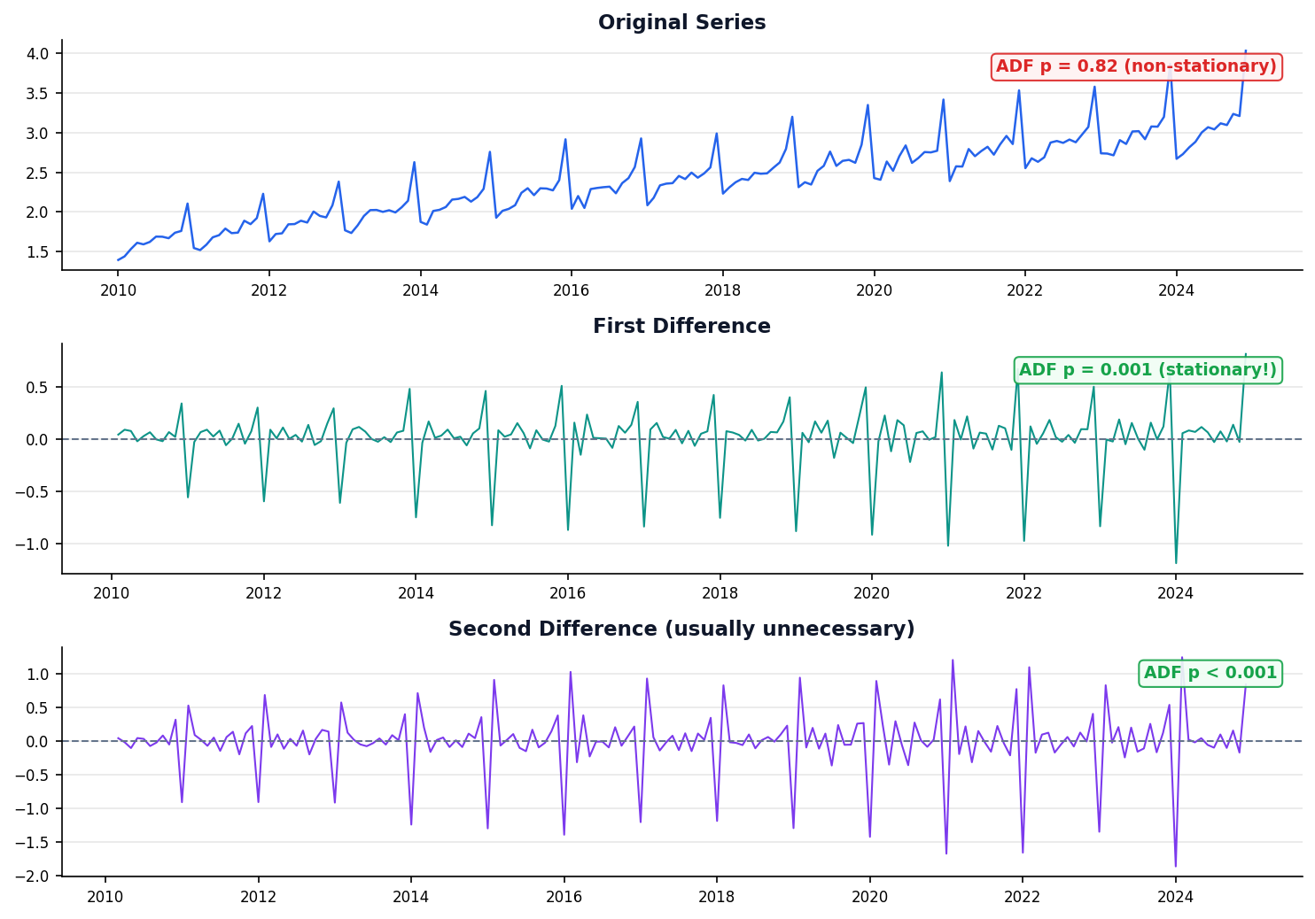The image size is (1315, 919).
Task: Click the deep purple trough near 2024
Action: click(1177, 865)
